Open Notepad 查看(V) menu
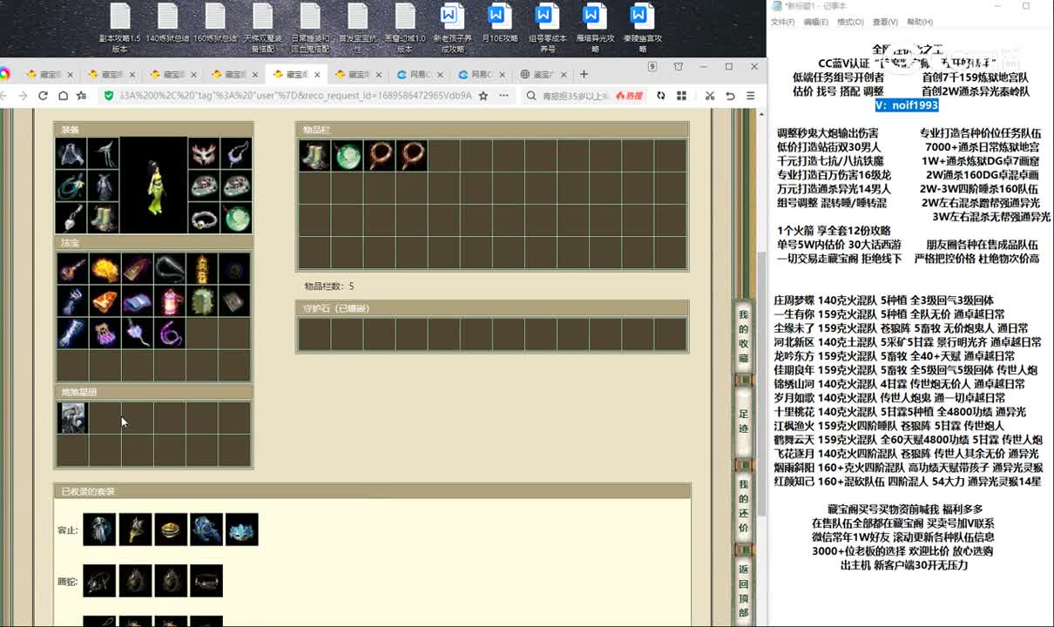This screenshot has height=627, width=1054. click(x=885, y=22)
